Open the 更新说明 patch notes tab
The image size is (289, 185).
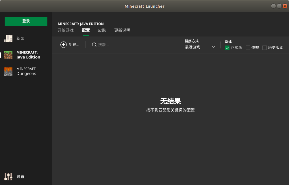coord(122,30)
